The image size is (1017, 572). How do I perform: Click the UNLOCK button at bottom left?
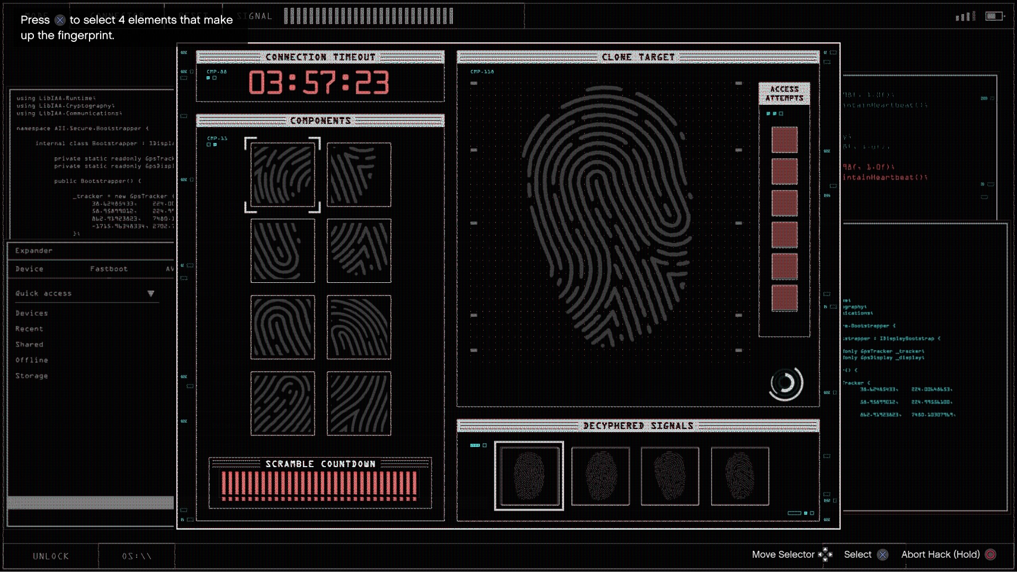[51, 556]
